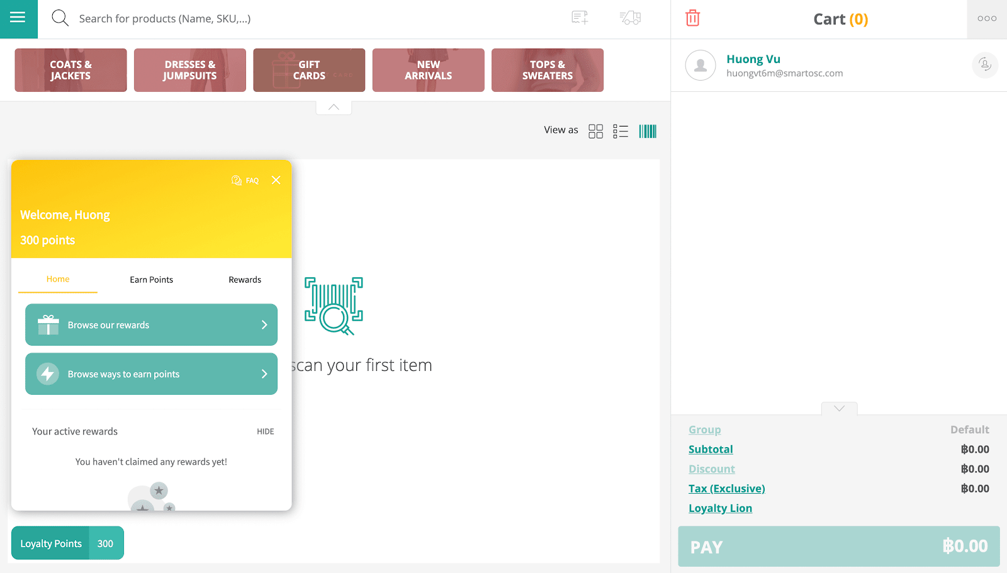
Task: Click the shipping truck icon
Action: [x=630, y=18]
